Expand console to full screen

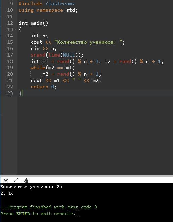[x=16, y=180]
